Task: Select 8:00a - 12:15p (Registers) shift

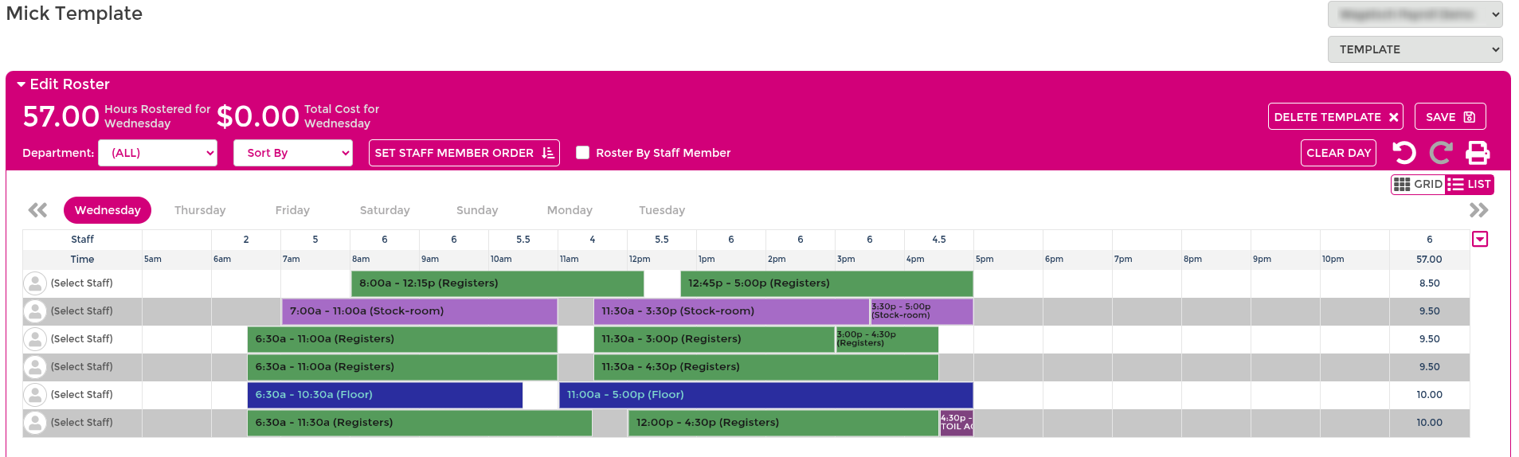Action: coord(497,283)
